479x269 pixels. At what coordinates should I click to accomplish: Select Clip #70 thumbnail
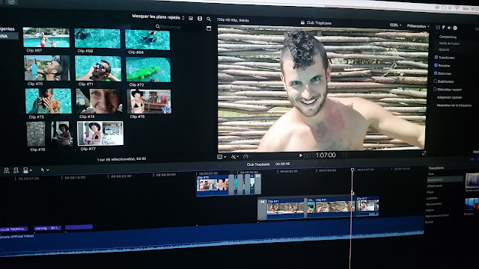(x=47, y=68)
